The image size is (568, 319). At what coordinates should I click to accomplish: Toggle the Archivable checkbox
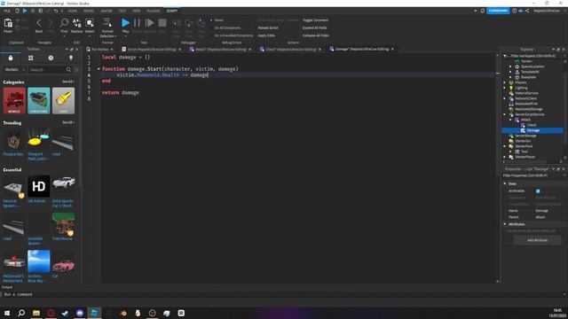point(538,191)
